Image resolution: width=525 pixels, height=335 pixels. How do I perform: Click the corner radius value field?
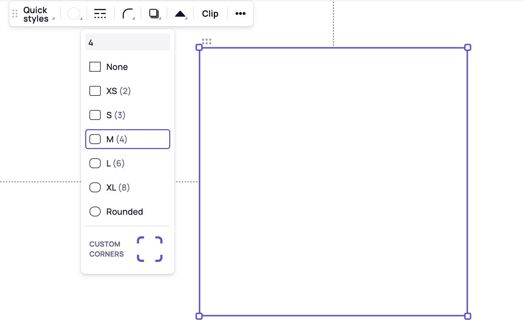click(x=128, y=42)
